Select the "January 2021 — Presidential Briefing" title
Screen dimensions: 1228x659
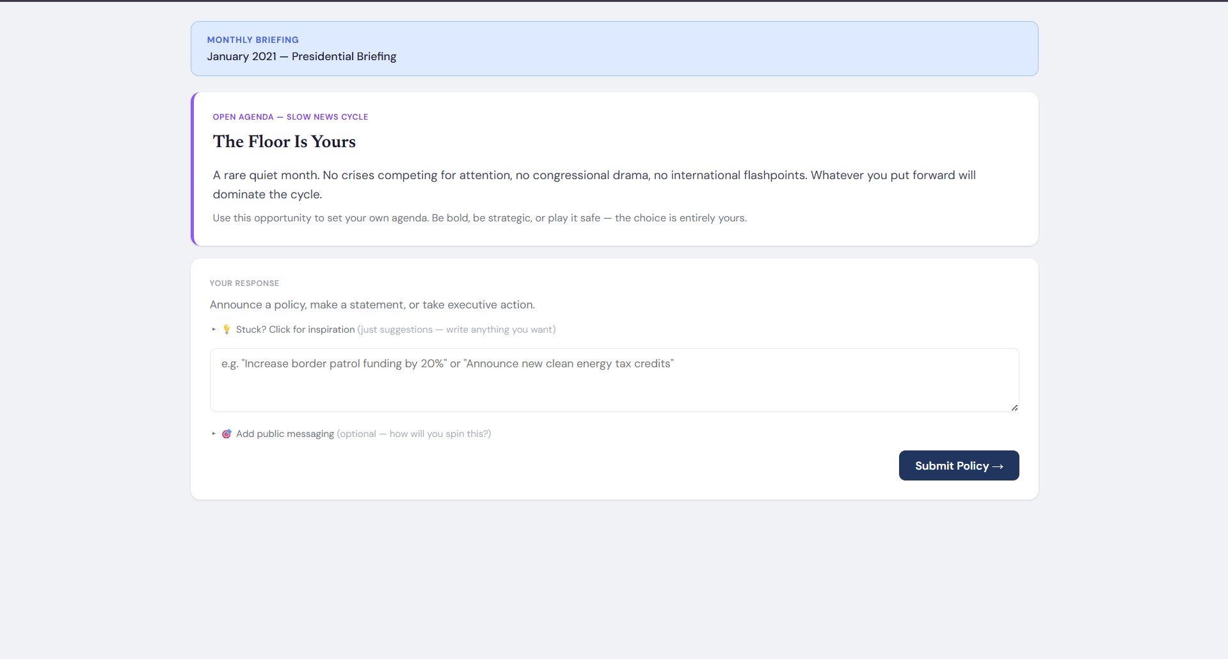point(301,56)
